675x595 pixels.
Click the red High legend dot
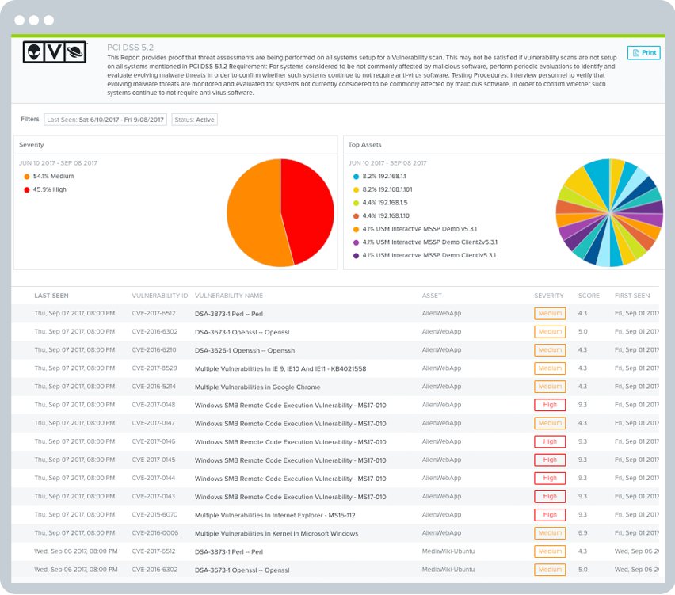point(27,190)
